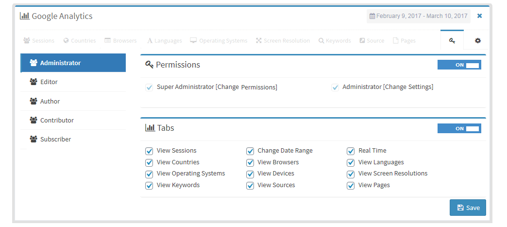This screenshot has height=227, width=507.
Task: Click the Languages tab letter icon
Action: (x=150, y=40)
